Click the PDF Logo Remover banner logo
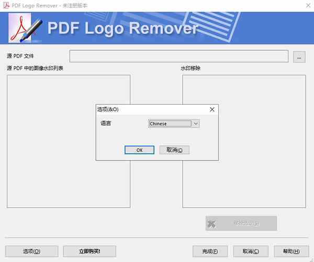 (x=25, y=28)
